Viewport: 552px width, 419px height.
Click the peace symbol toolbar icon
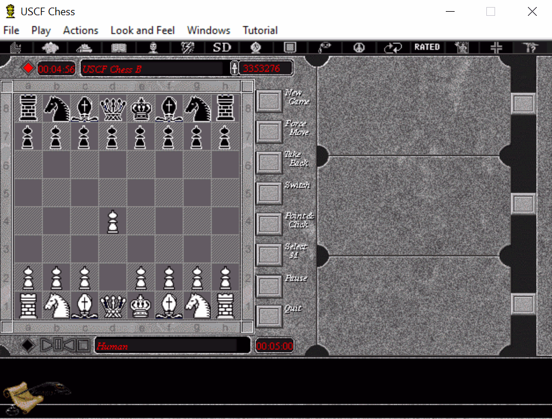[x=359, y=47]
